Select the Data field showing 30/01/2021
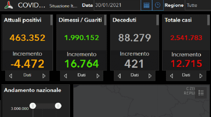This screenshot has width=211, height=117. tap(117, 5)
